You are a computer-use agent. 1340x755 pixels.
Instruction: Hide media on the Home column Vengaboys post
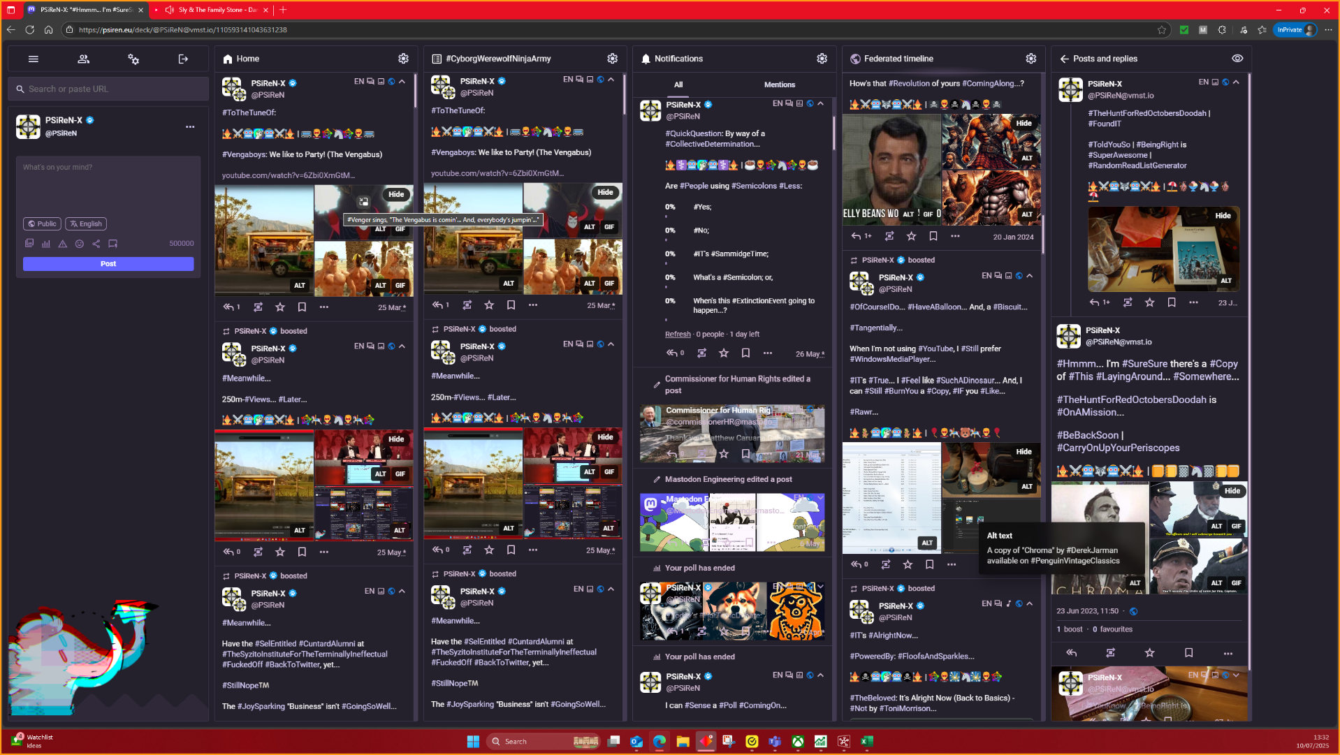396,194
